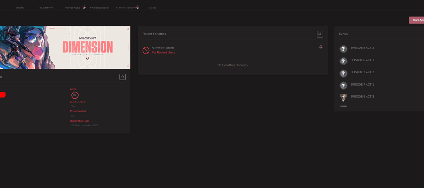Switch to the Progressions tab
The height and width of the screenshot is (188, 424).
(x=99, y=8)
